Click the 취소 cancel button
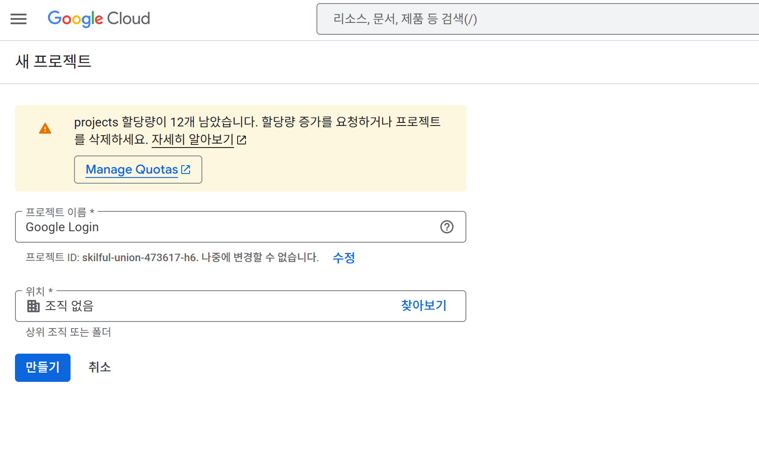This screenshot has height=473, width=759. pos(99,367)
